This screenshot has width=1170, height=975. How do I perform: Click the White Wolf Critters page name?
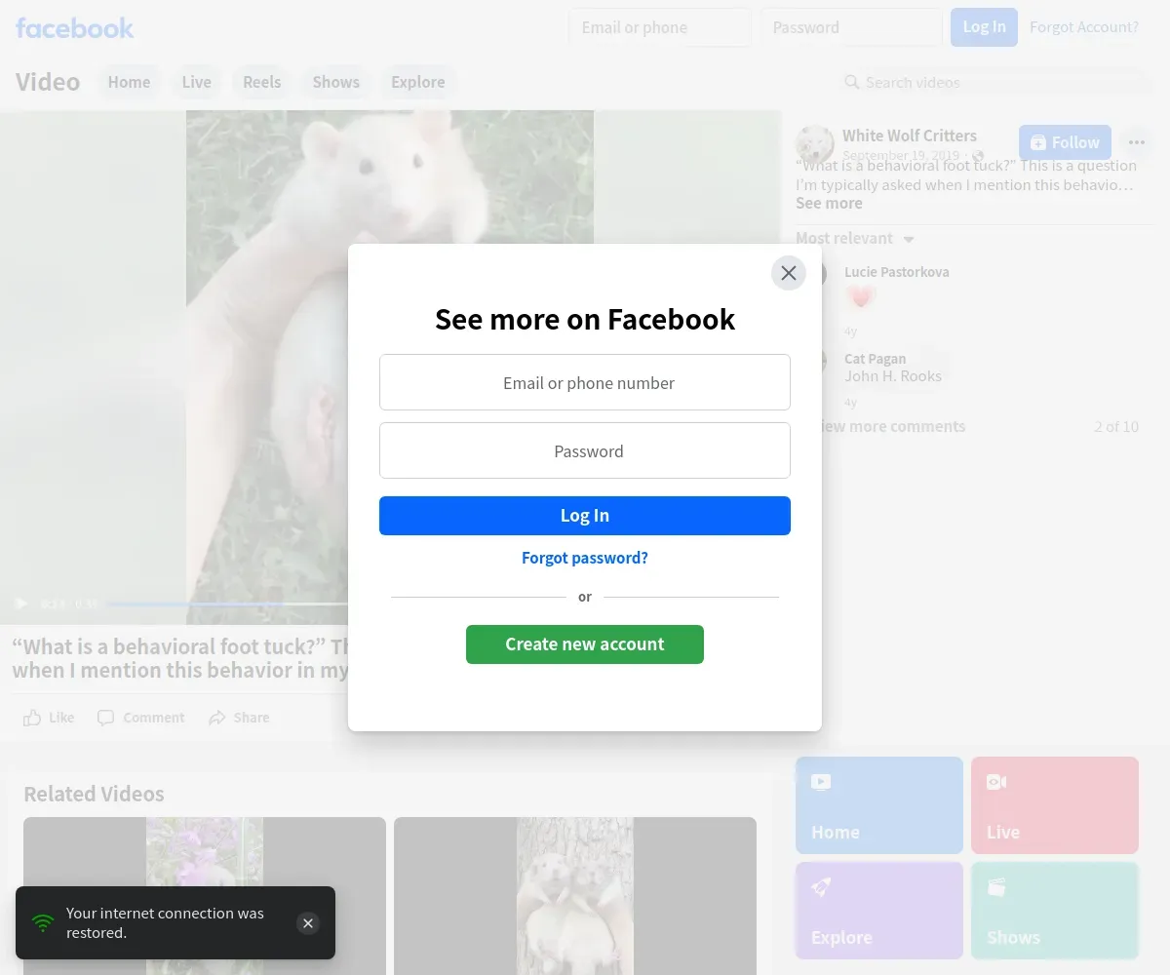point(909,136)
